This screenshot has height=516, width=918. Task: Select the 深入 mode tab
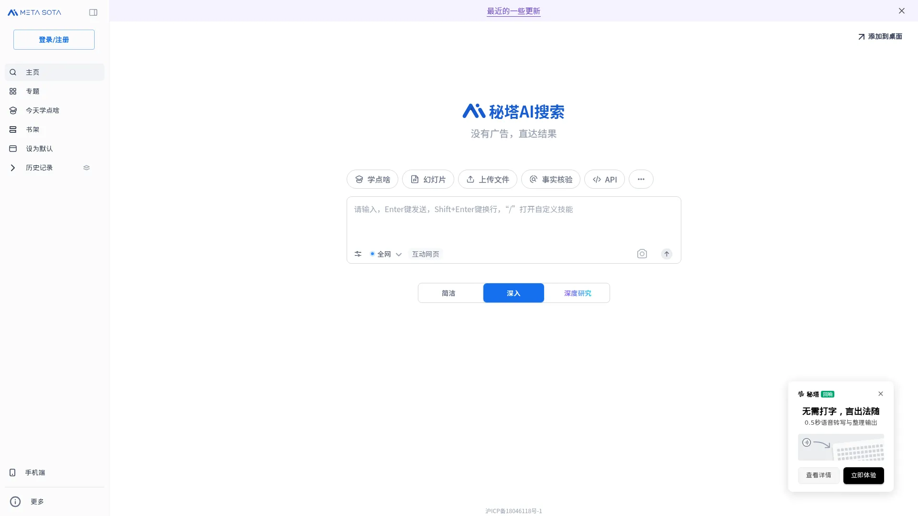[x=514, y=293]
